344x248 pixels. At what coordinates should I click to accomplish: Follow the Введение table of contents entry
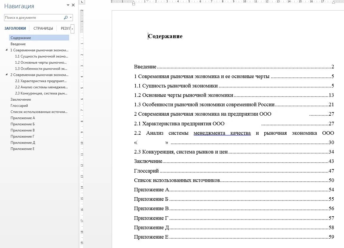pyautogui.click(x=234, y=67)
